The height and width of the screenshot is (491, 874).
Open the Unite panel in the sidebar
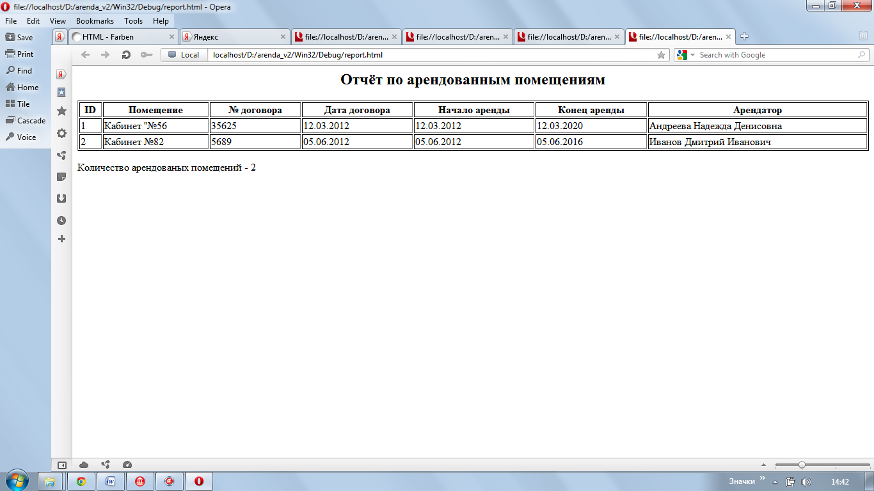tap(61, 155)
